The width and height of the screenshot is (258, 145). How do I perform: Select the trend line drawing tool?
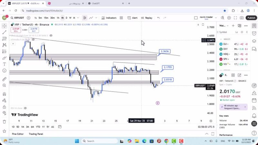[4, 32]
